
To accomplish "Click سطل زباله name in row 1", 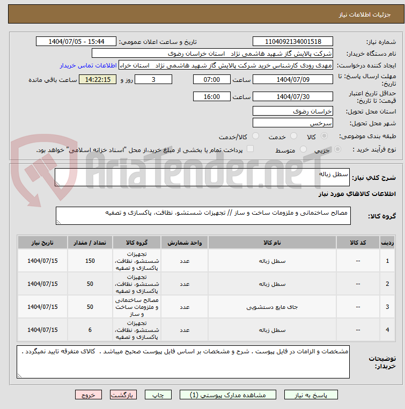I will point(272,261).
